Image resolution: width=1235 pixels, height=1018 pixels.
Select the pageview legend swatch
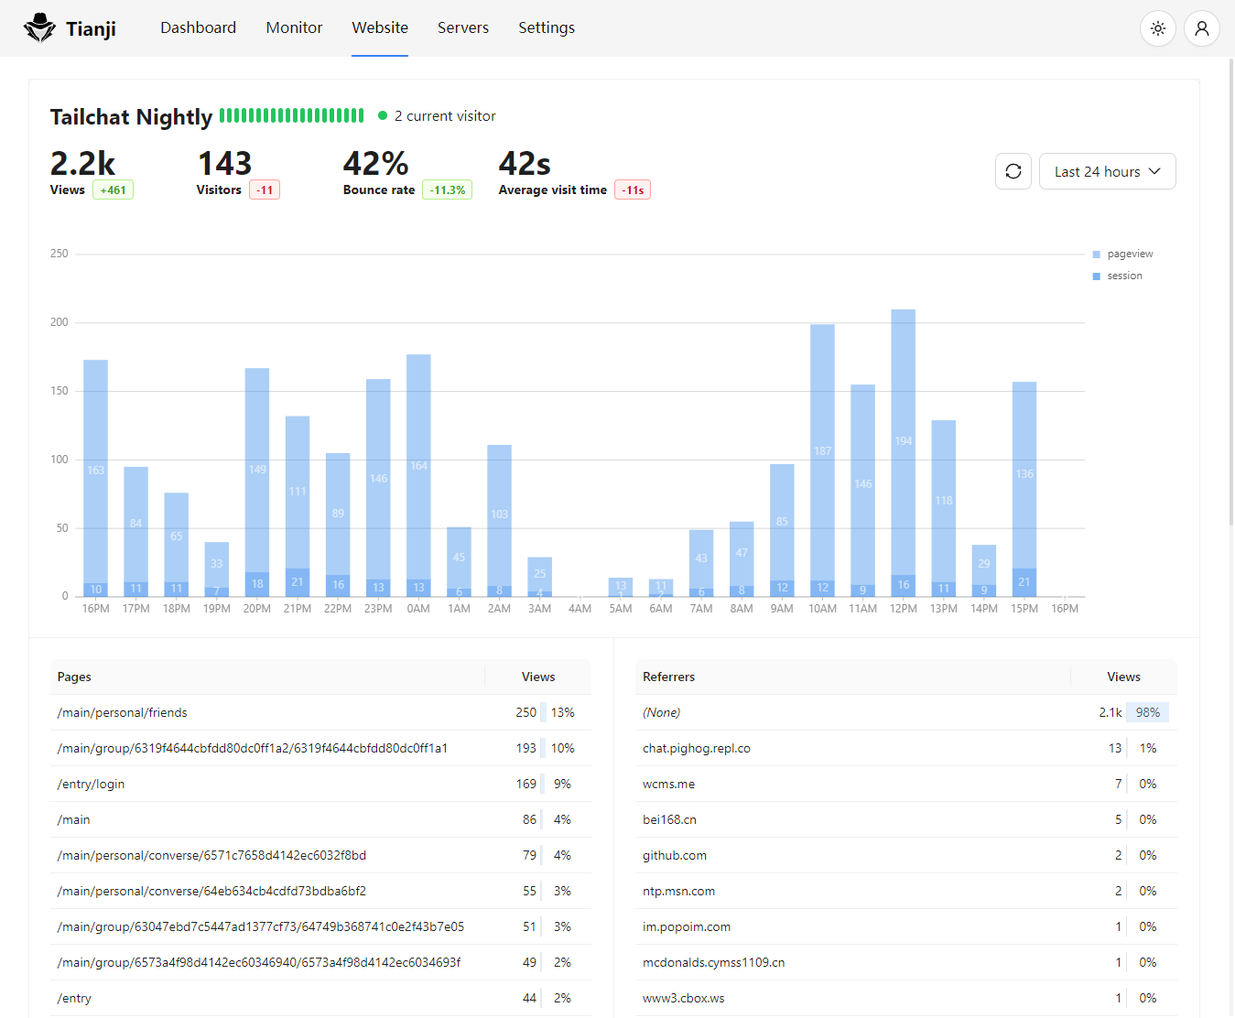pyautogui.click(x=1096, y=254)
